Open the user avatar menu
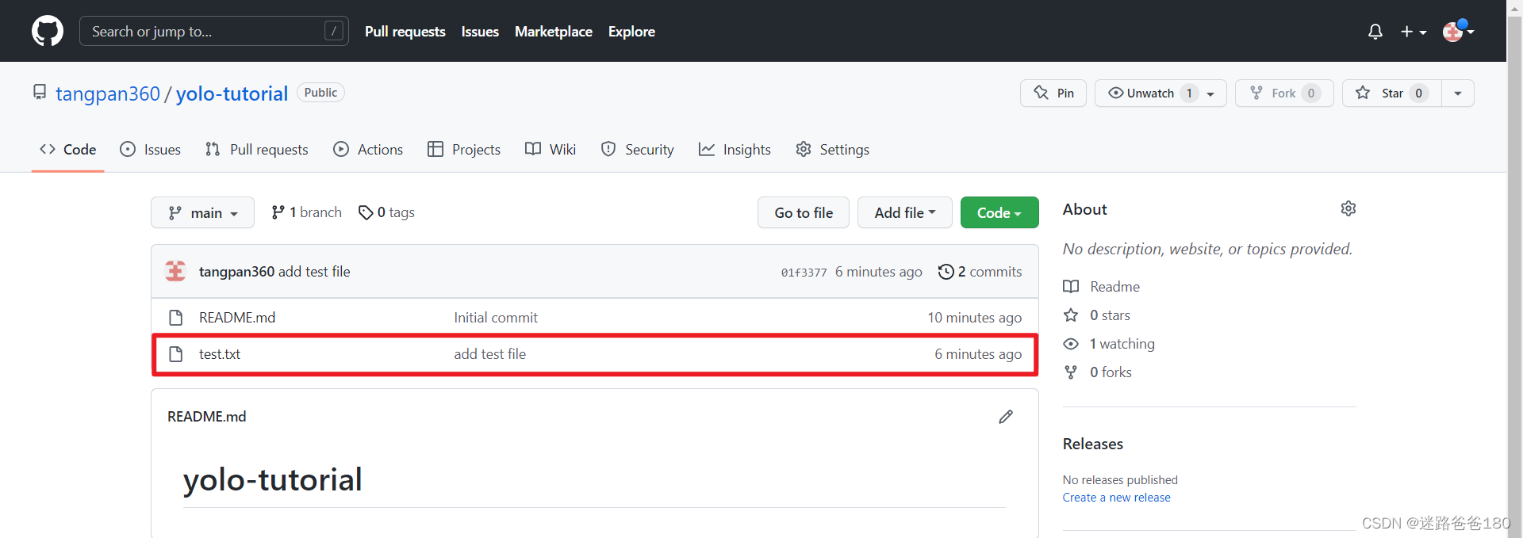 pos(1458,31)
